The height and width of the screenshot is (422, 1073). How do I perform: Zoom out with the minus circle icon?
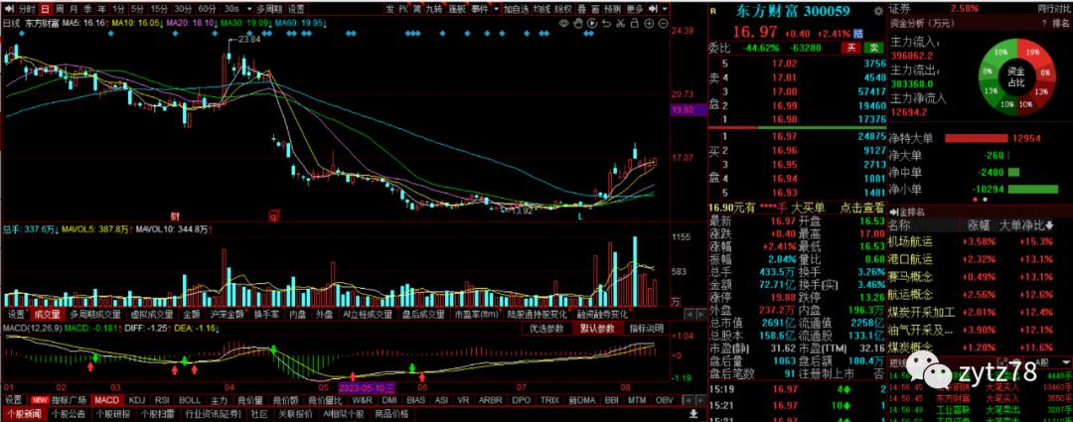663,23
